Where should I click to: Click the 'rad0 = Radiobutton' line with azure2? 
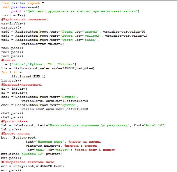pos(73,32)
